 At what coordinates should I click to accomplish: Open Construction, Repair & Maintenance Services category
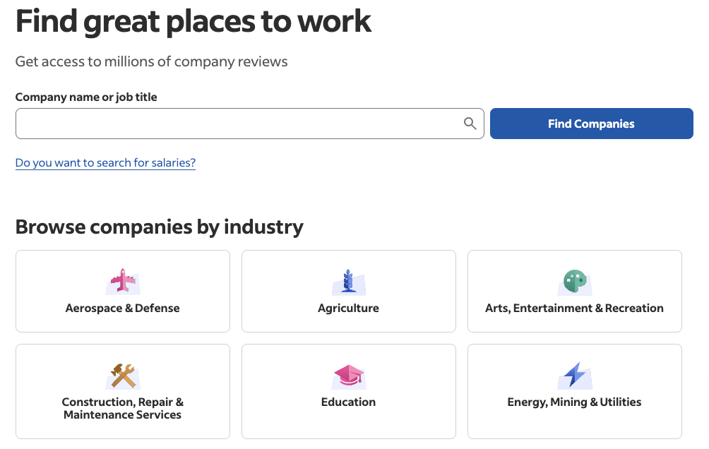122,391
